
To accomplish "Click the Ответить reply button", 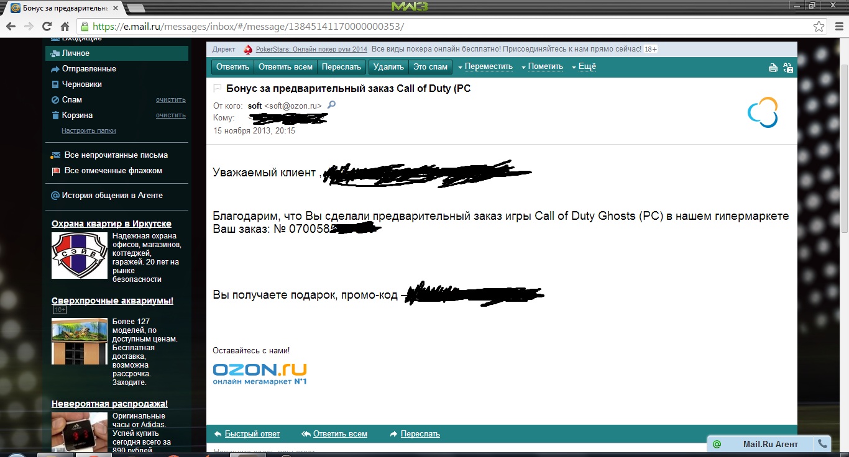I will [x=233, y=67].
